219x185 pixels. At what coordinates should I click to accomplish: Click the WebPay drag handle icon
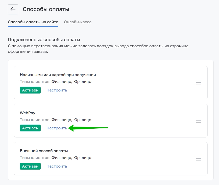click(x=198, y=121)
